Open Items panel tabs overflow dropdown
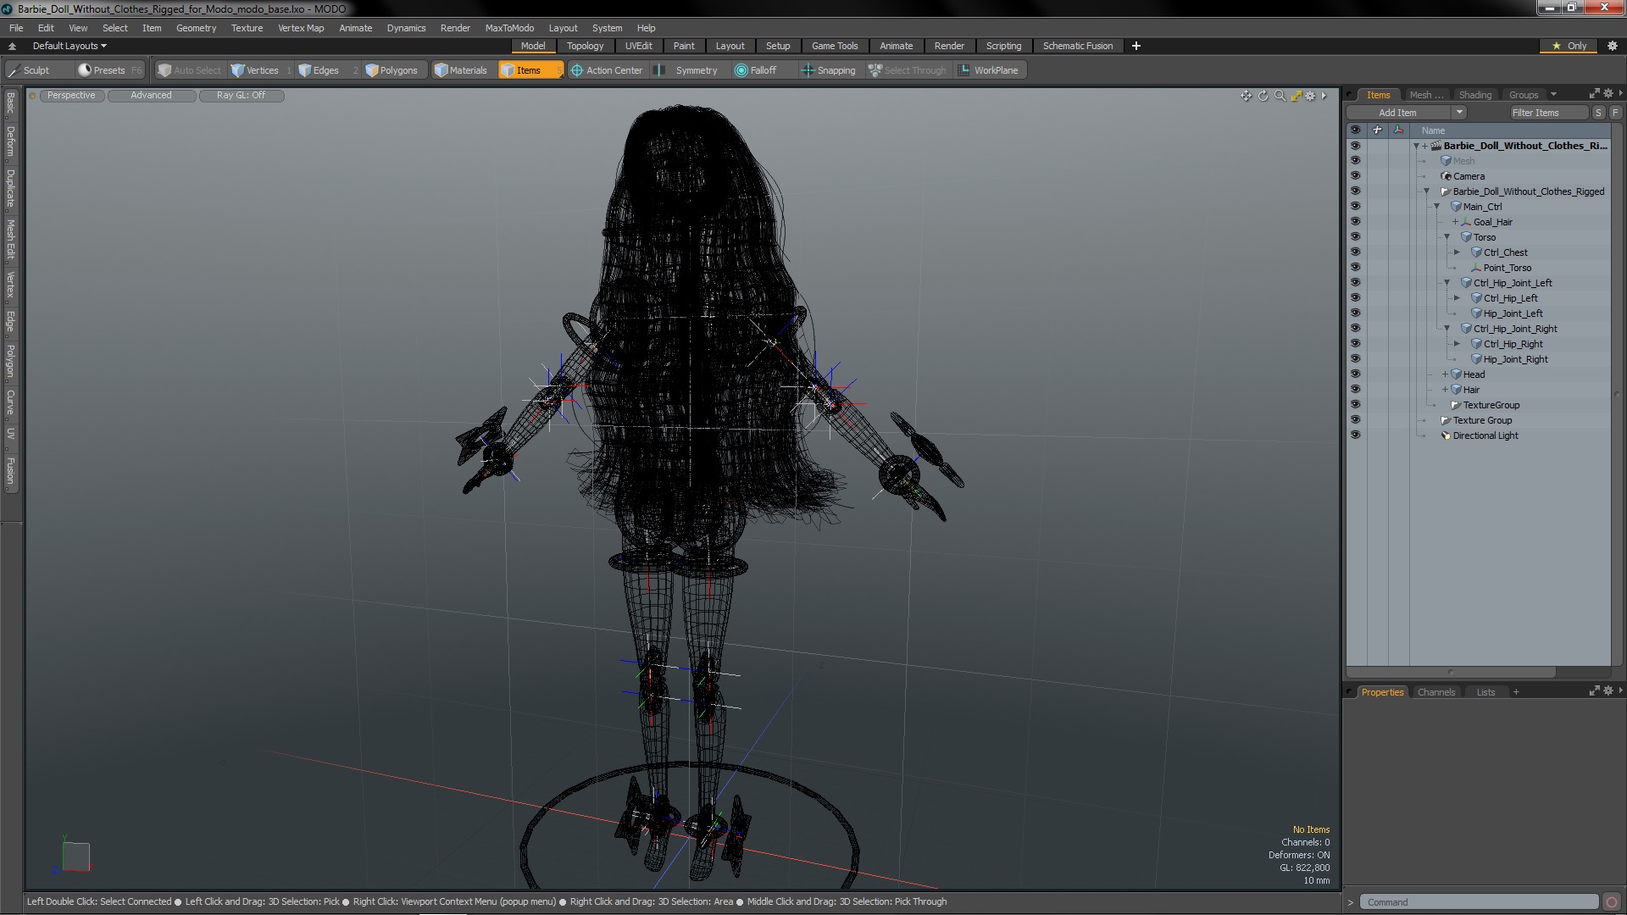Viewport: 1627px width, 915px height. pos(1553,95)
